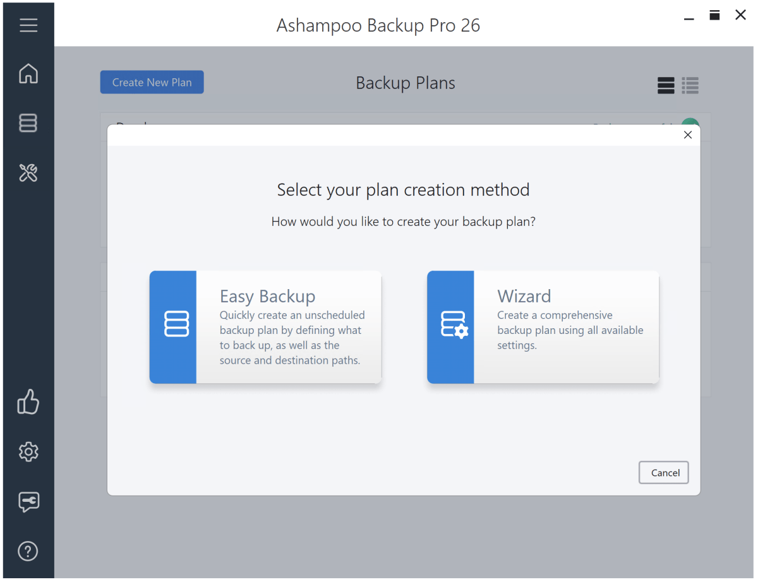Open the navigation hamburger menu
The width and height of the screenshot is (758, 582).
[x=28, y=25]
